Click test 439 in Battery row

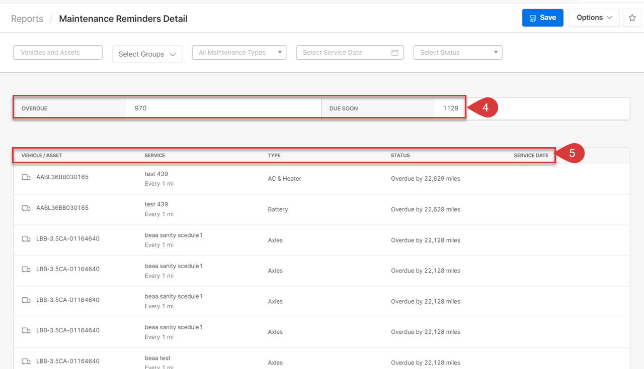[156, 204]
